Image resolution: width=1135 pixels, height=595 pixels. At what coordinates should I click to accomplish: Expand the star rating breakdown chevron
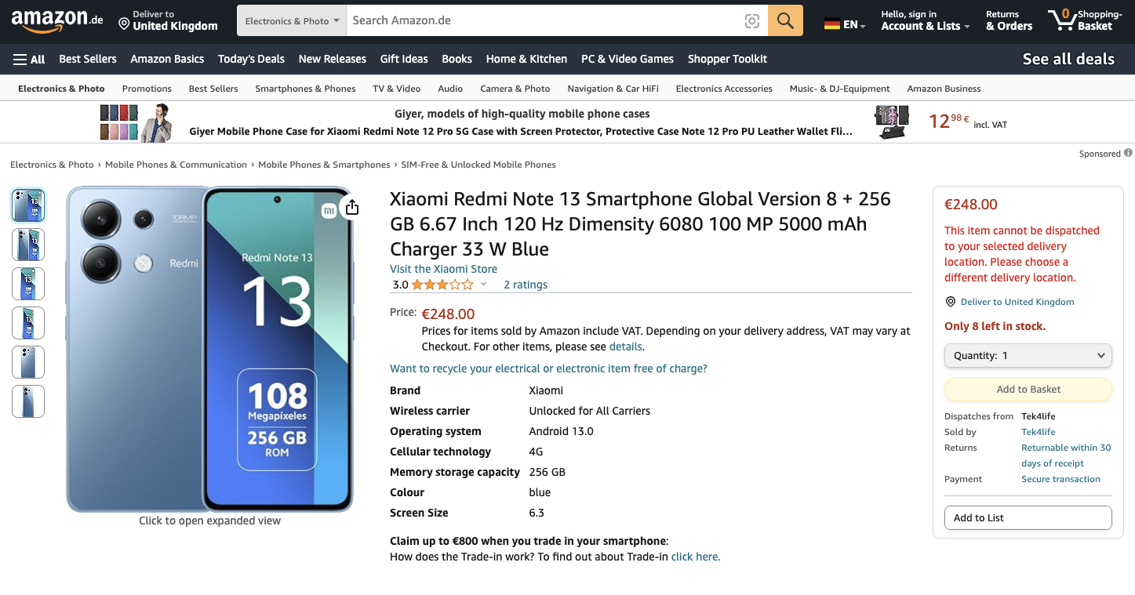[x=483, y=285]
